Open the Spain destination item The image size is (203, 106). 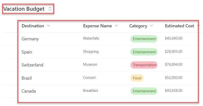pos(27,52)
